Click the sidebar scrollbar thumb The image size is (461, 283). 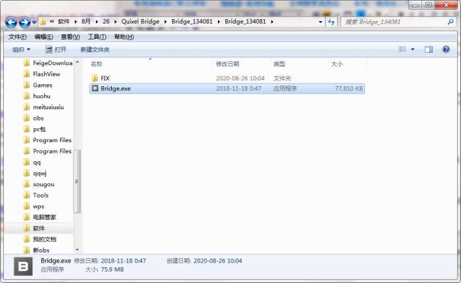tap(77, 182)
